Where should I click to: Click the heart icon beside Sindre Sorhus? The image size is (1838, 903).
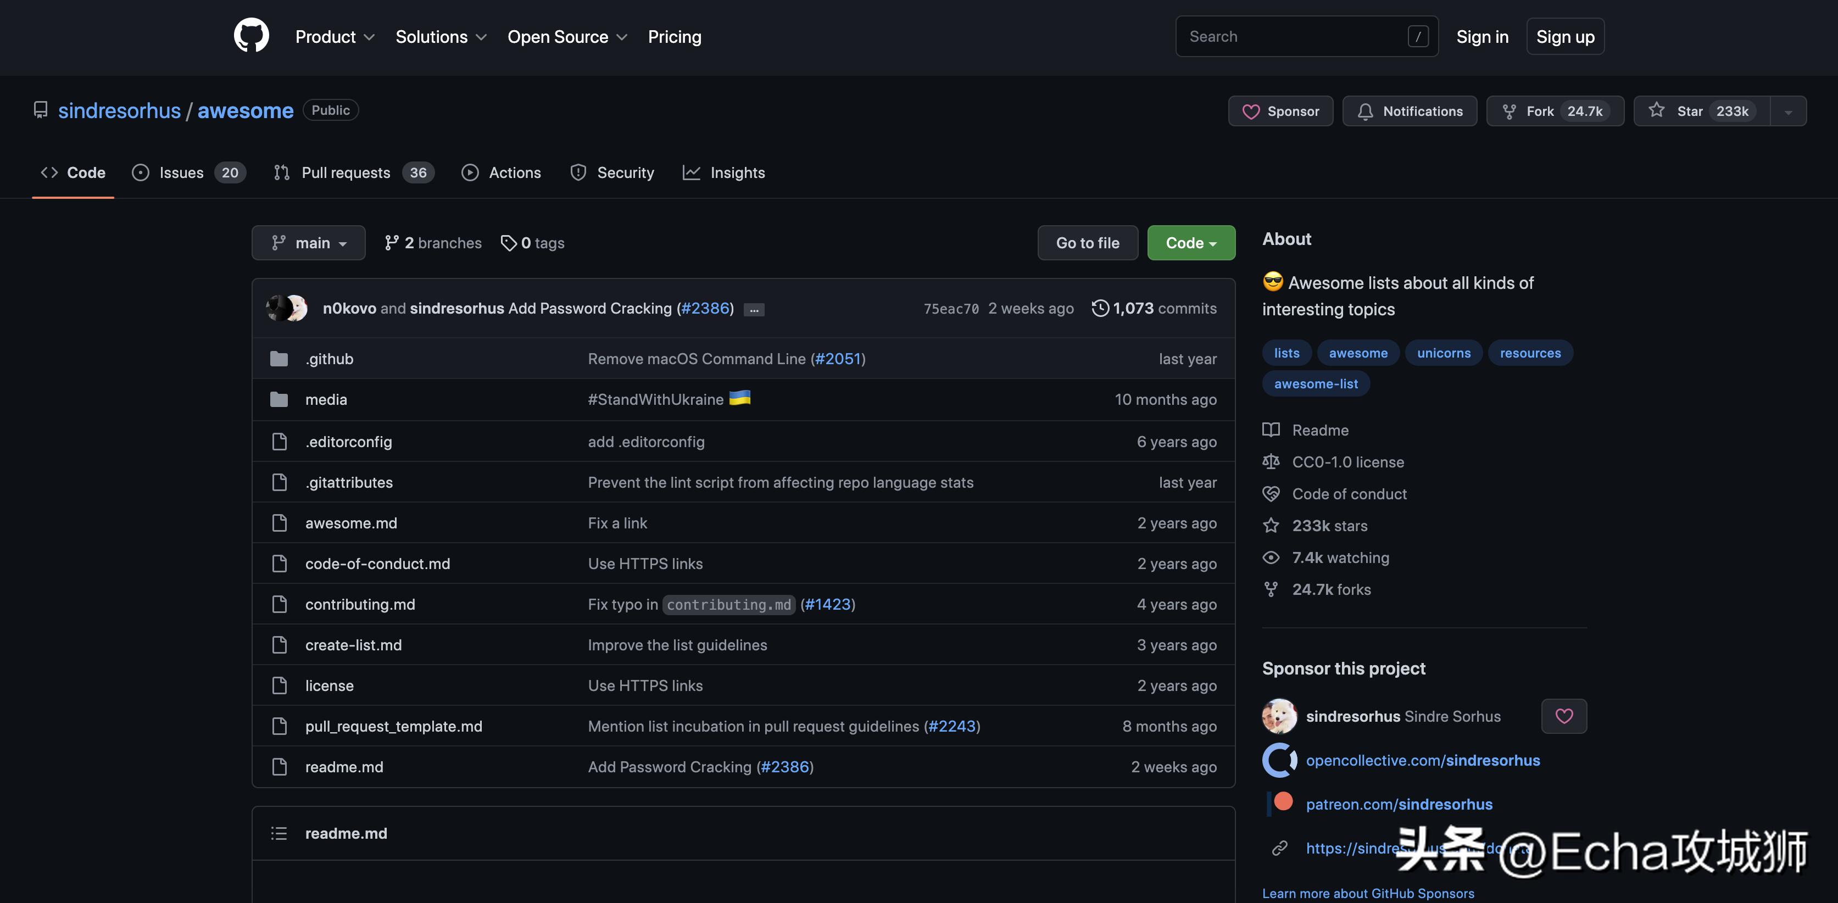[x=1563, y=716]
